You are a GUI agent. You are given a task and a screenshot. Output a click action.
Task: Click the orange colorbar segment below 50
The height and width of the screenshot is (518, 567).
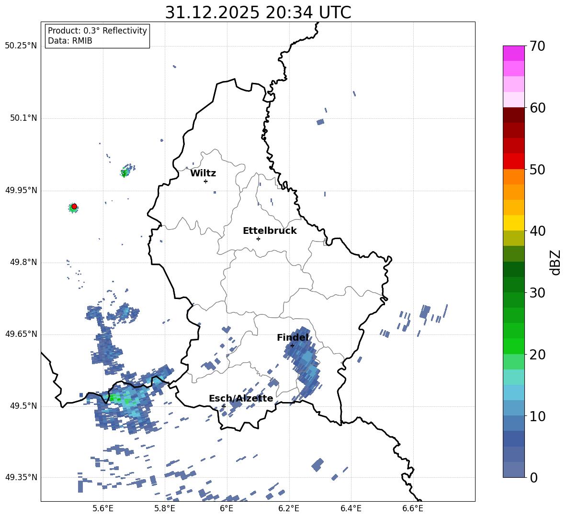pos(513,176)
